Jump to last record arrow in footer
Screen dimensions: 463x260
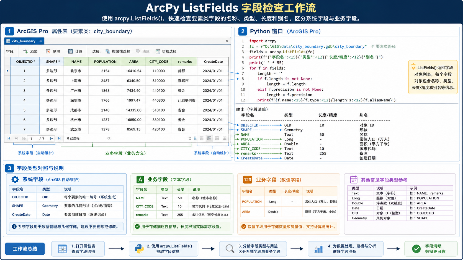click(59, 138)
